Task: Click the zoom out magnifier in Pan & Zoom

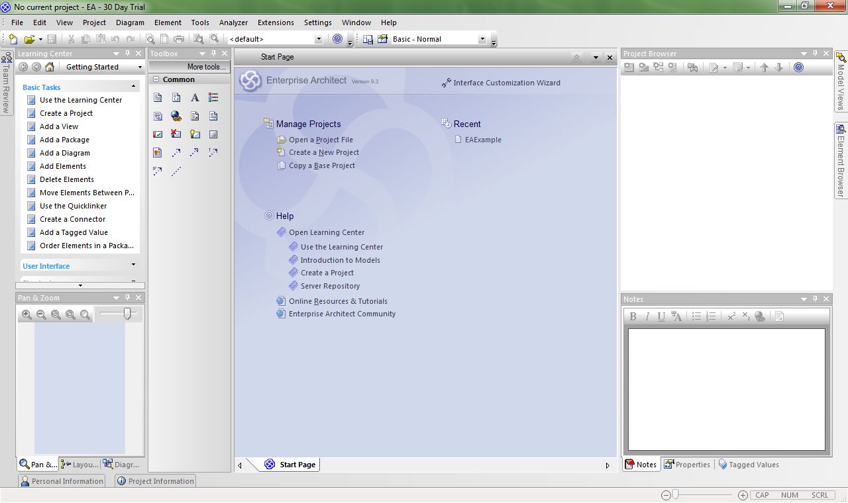Action: (x=41, y=315)
